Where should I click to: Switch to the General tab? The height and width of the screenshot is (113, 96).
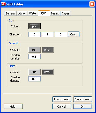point(10,13)
